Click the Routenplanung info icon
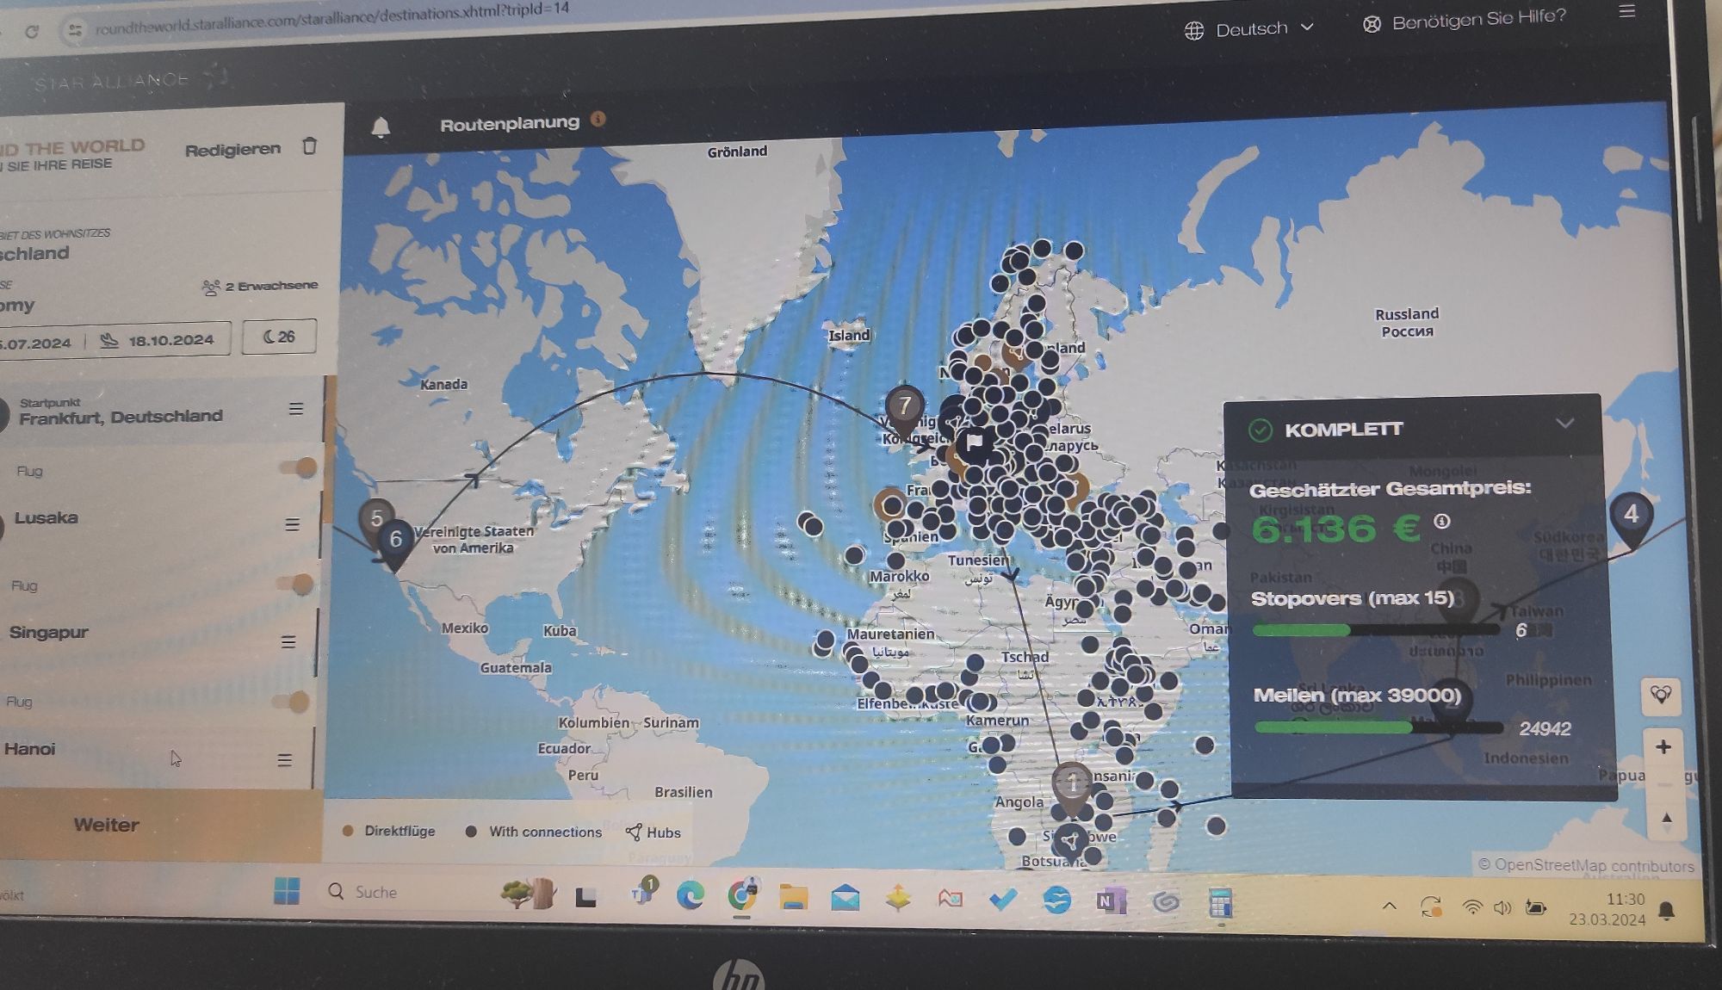 tap(598, 120)
